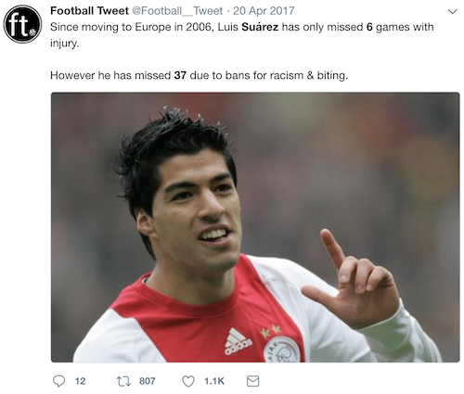
Task: Click the sentence starting 'However he has missed'
Action: click(199, 75)
